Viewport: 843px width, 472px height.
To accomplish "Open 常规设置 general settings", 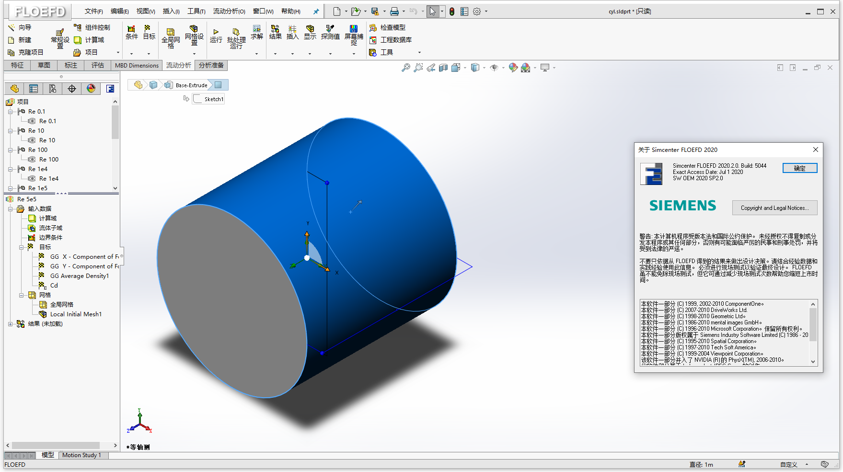I will click(x=60, y=39).
